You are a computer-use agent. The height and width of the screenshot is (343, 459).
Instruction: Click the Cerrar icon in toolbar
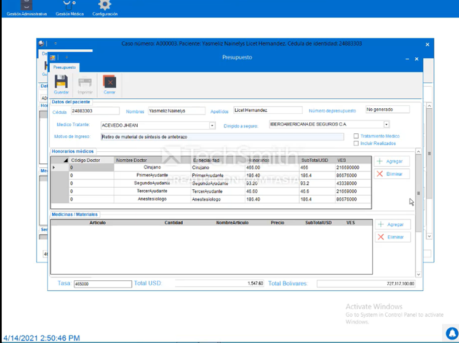point(110,82)
